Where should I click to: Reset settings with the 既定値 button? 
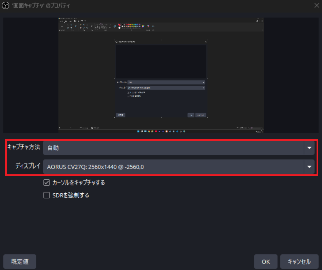(20, 262)
